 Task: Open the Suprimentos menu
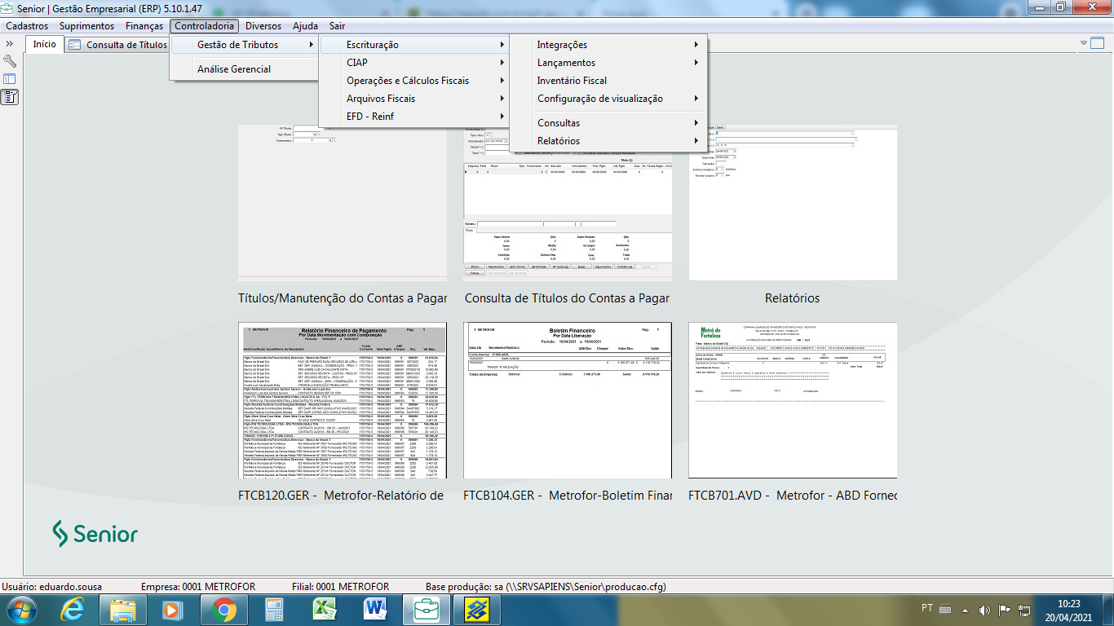tap(86, 26)
